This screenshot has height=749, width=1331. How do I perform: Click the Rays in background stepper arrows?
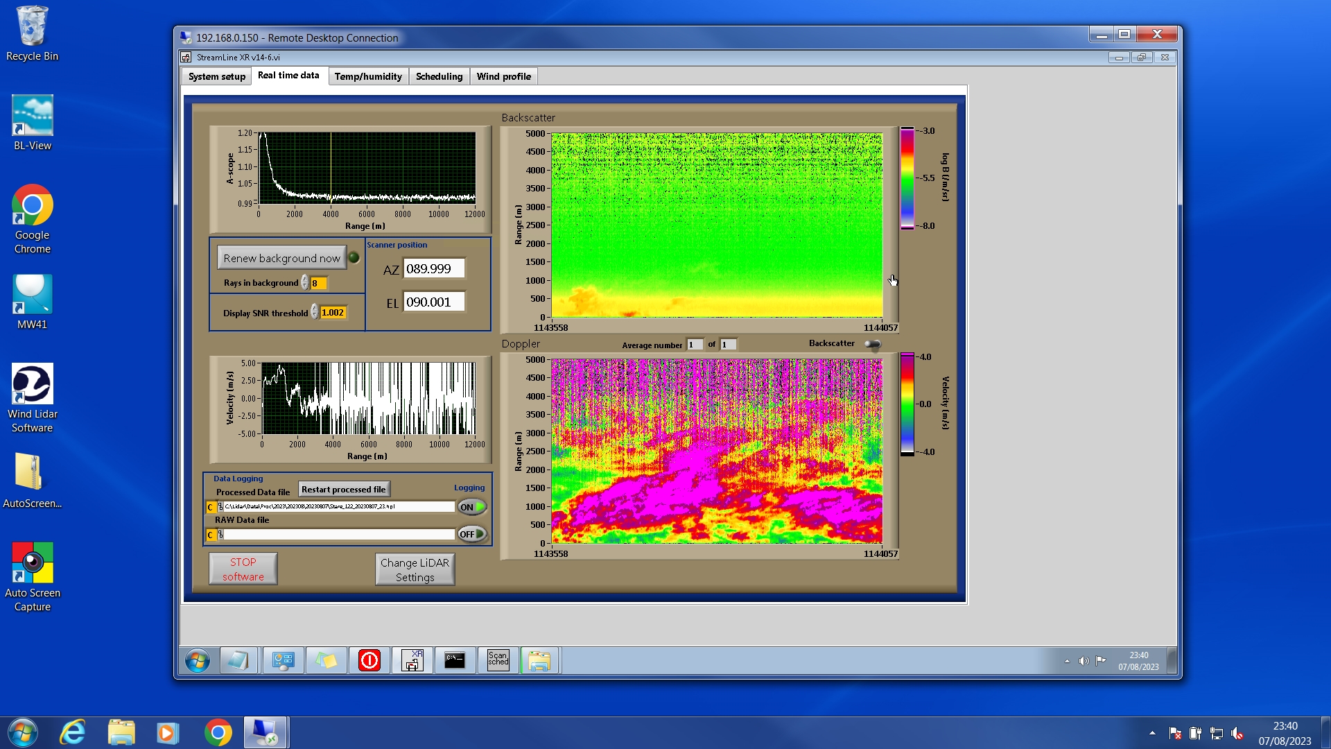pyautogui.click(x=305, y=283)
